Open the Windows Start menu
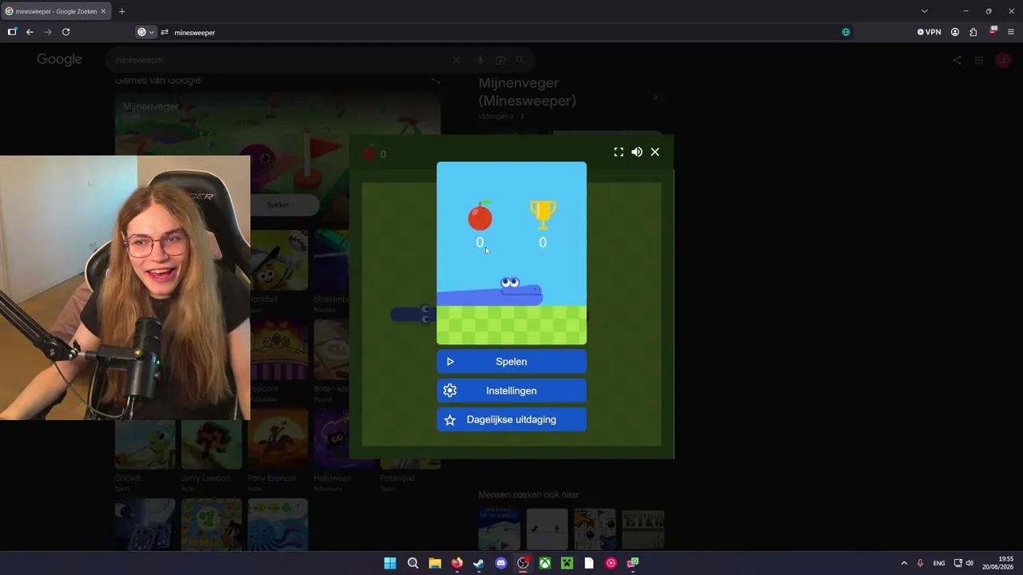The height and width of the screenshot is (575, 1023). tap(390, 563)
